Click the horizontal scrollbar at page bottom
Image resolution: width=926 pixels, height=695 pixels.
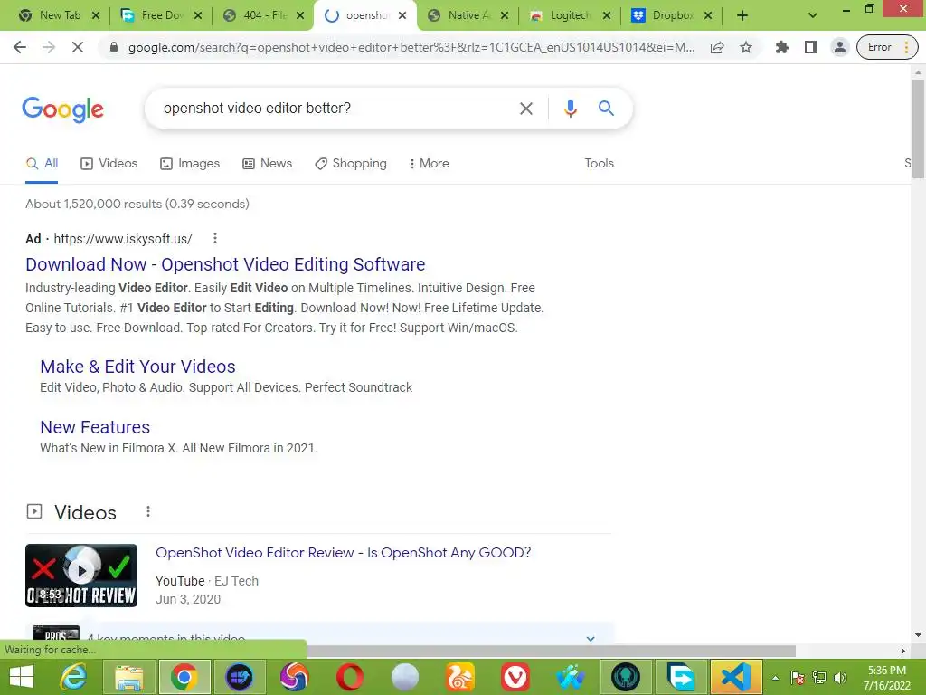tap(551, 651)
